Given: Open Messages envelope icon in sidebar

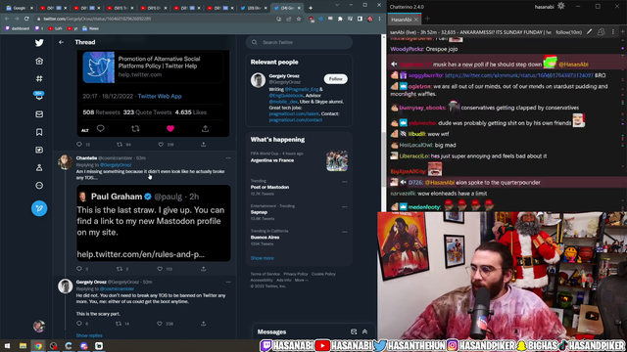Looking at the screenshot, I should pyautogui.click(x=39, y=114).
